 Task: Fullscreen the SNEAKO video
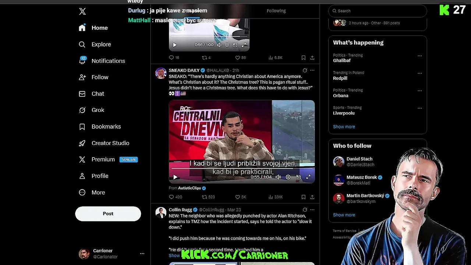click(x=308, y=177)
